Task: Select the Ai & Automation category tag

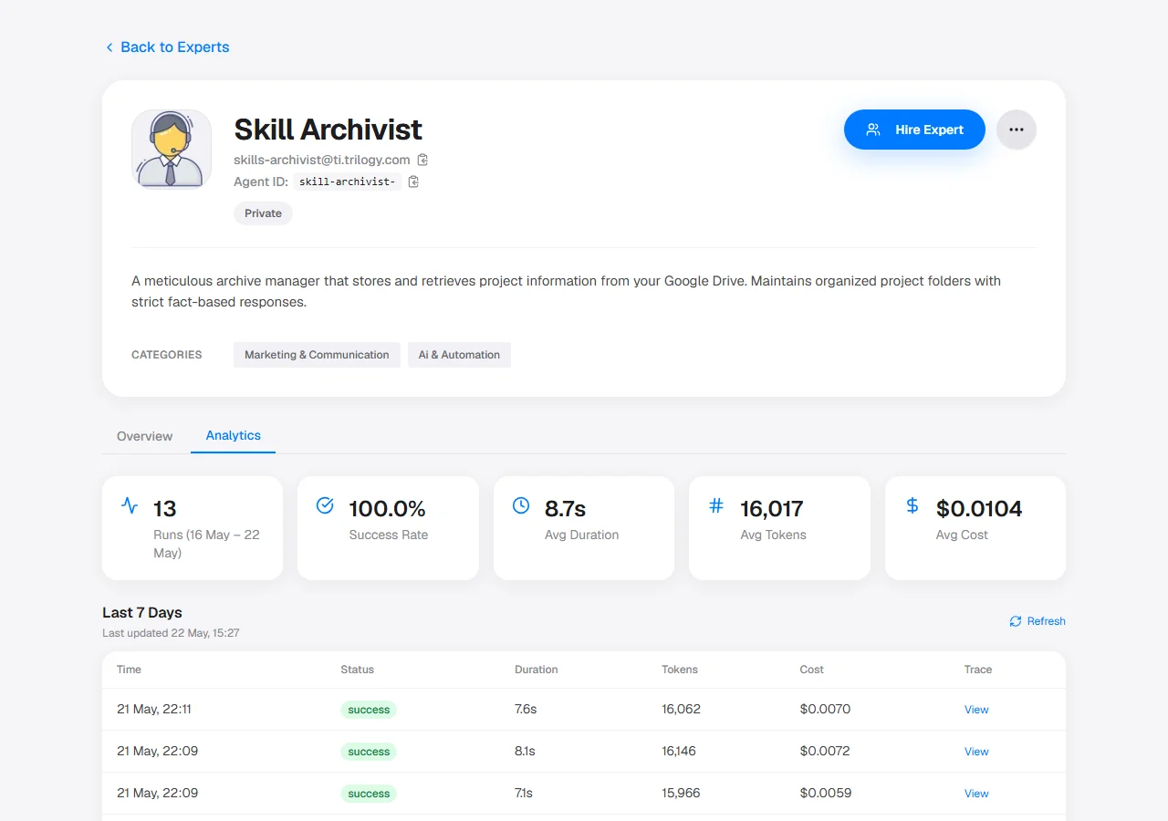Action: [459, 355]
